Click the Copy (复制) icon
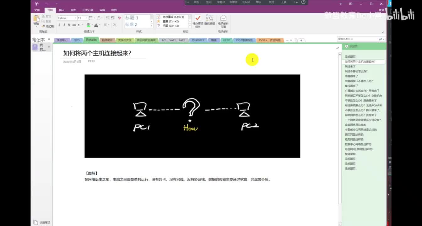The height and width of the screenshot is (226, 422). click(x=43, y=21)
